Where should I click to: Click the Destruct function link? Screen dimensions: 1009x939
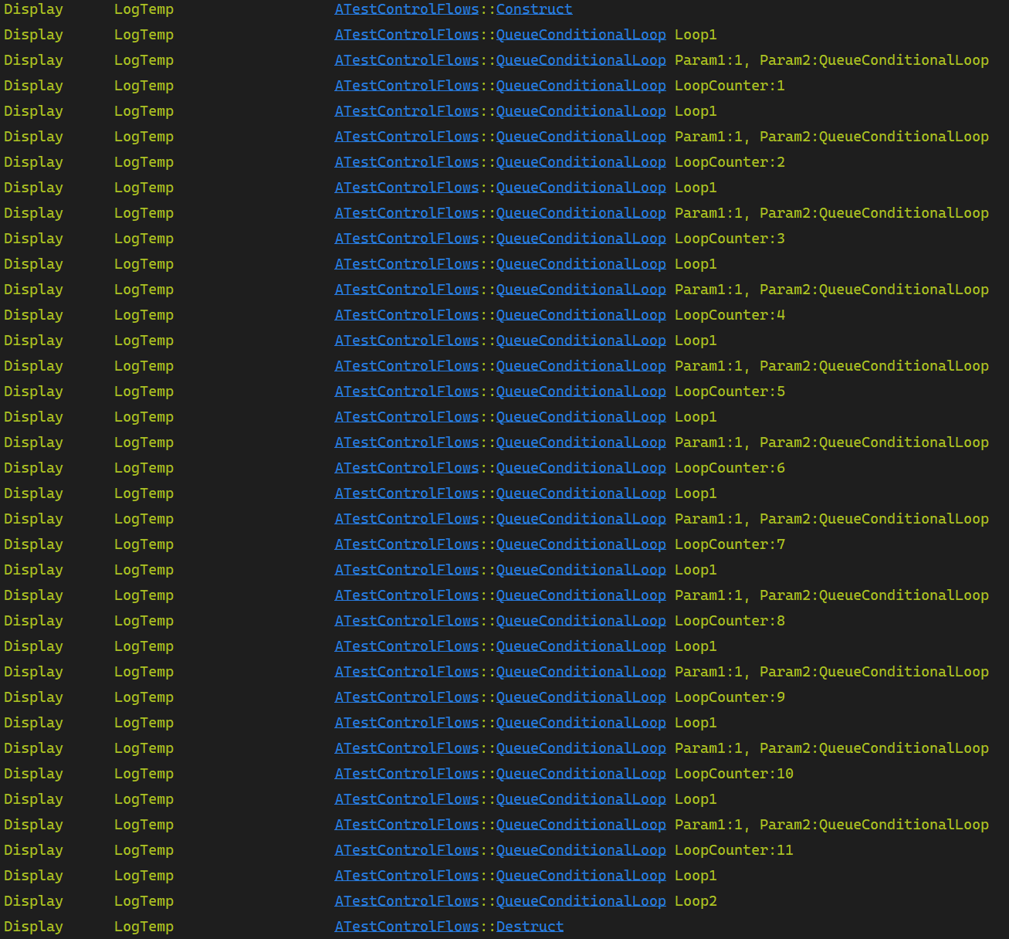[530, 927]
